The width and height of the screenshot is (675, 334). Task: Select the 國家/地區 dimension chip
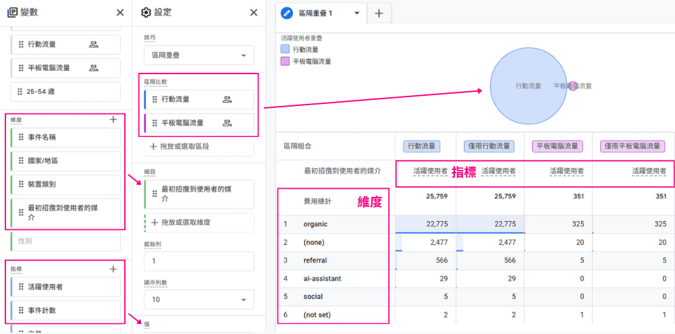tap(65, 161)
